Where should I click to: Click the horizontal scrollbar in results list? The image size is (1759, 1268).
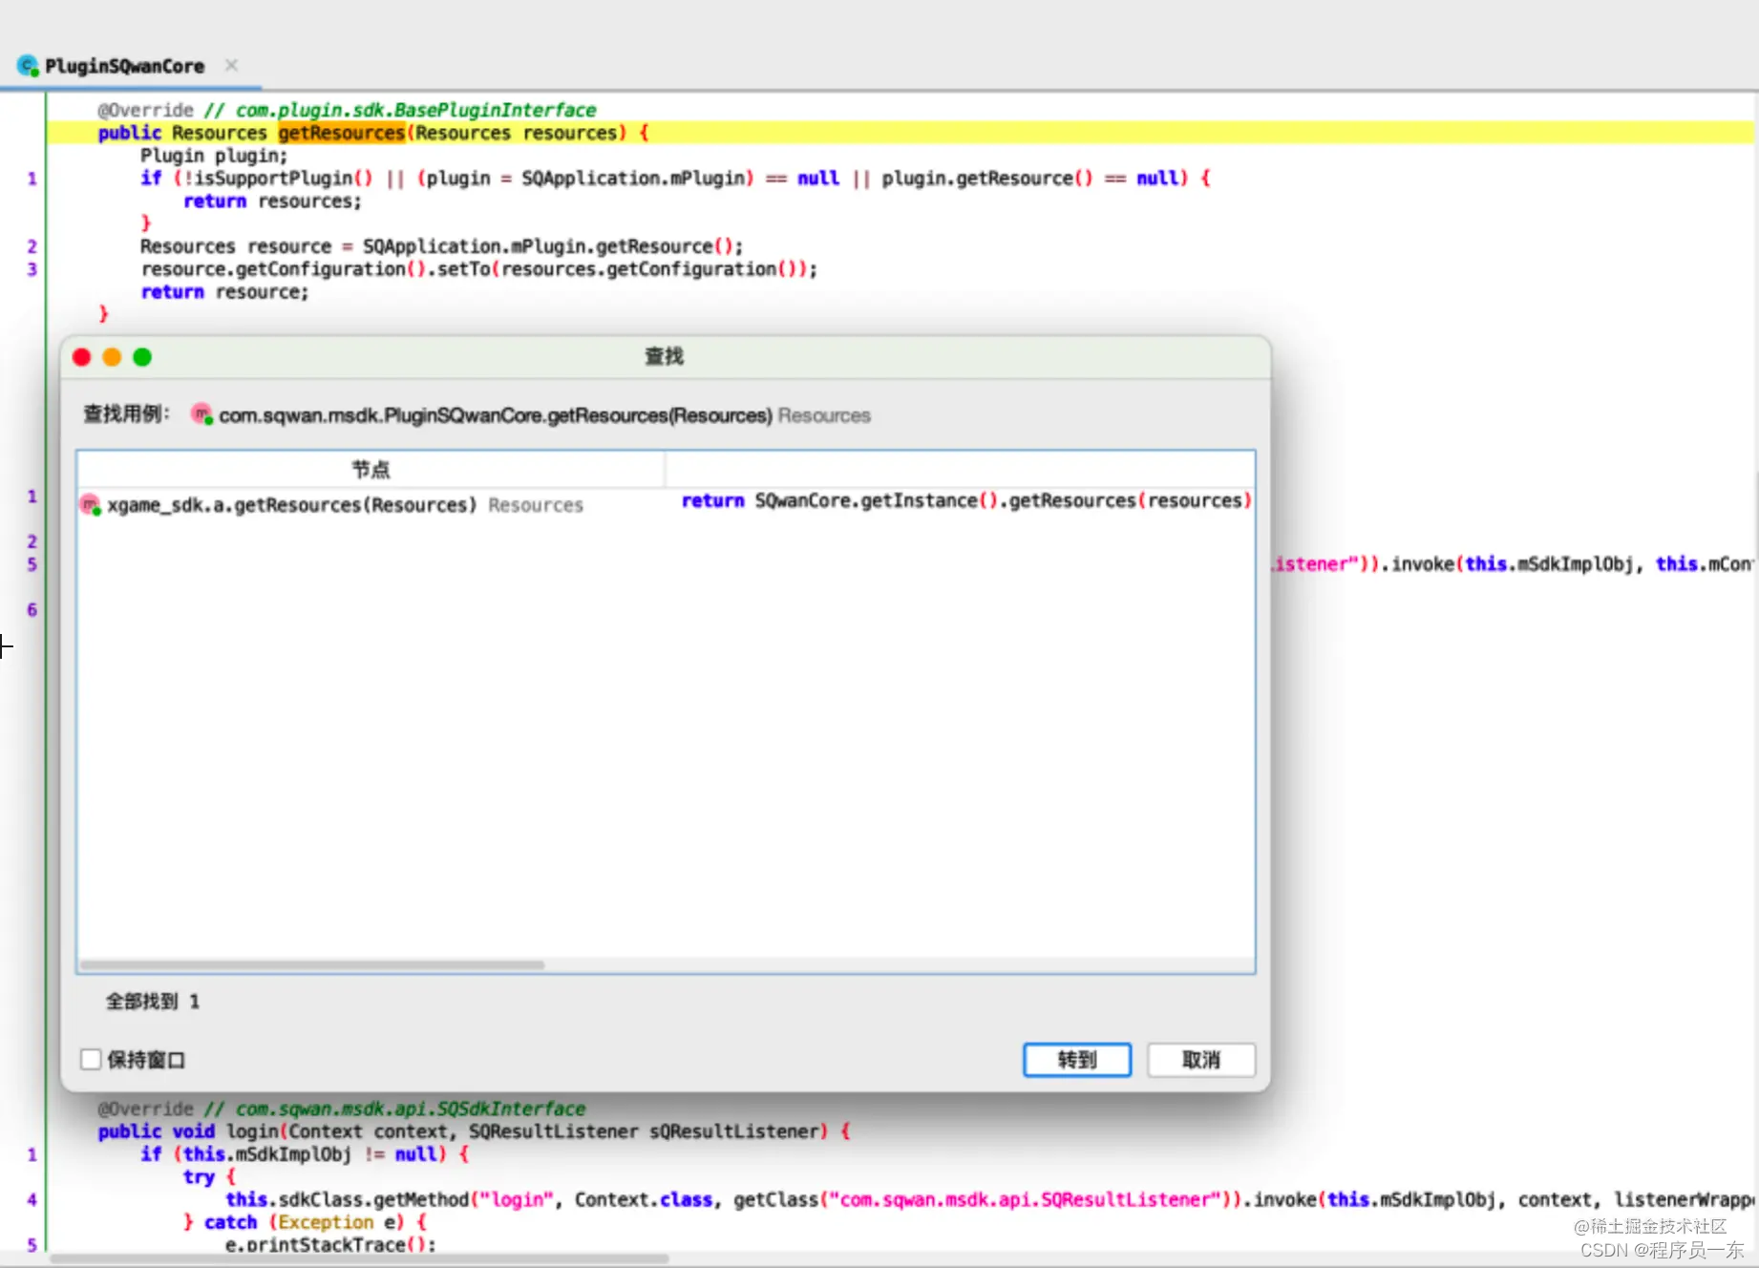pos(312,964)
